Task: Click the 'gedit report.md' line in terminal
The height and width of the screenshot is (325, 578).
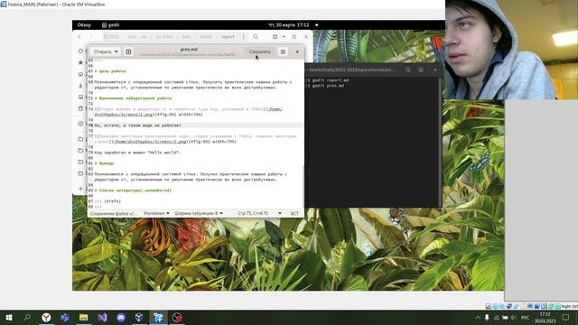Action: 331,80
